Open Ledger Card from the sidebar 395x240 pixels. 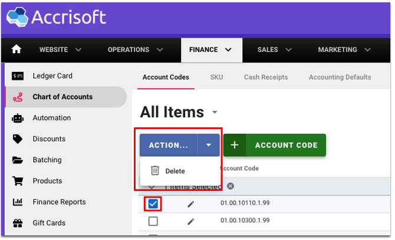[x=52, y=76]
